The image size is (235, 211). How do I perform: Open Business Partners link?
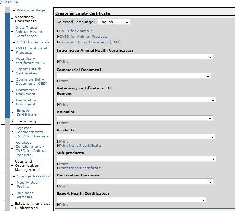(x=25, y=195)
